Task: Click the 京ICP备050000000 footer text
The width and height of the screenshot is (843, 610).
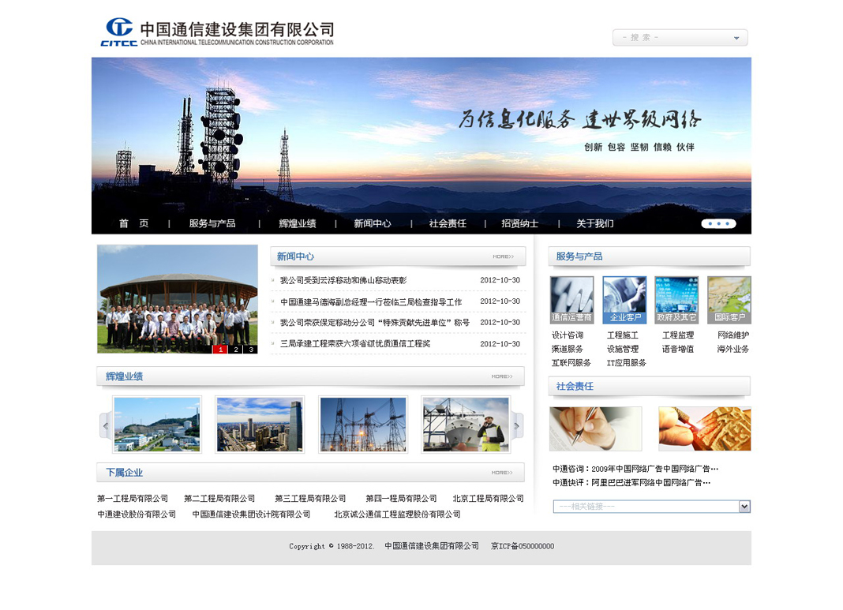Action: 523,547
